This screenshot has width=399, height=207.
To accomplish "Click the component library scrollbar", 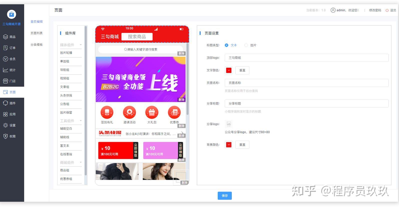I will (86, 101).
